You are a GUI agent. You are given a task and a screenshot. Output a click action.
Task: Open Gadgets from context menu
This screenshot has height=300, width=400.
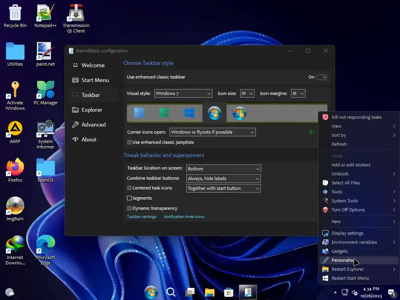tap(359, 251)
